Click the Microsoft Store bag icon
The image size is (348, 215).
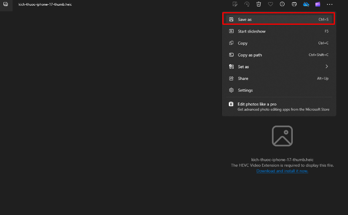231,104
